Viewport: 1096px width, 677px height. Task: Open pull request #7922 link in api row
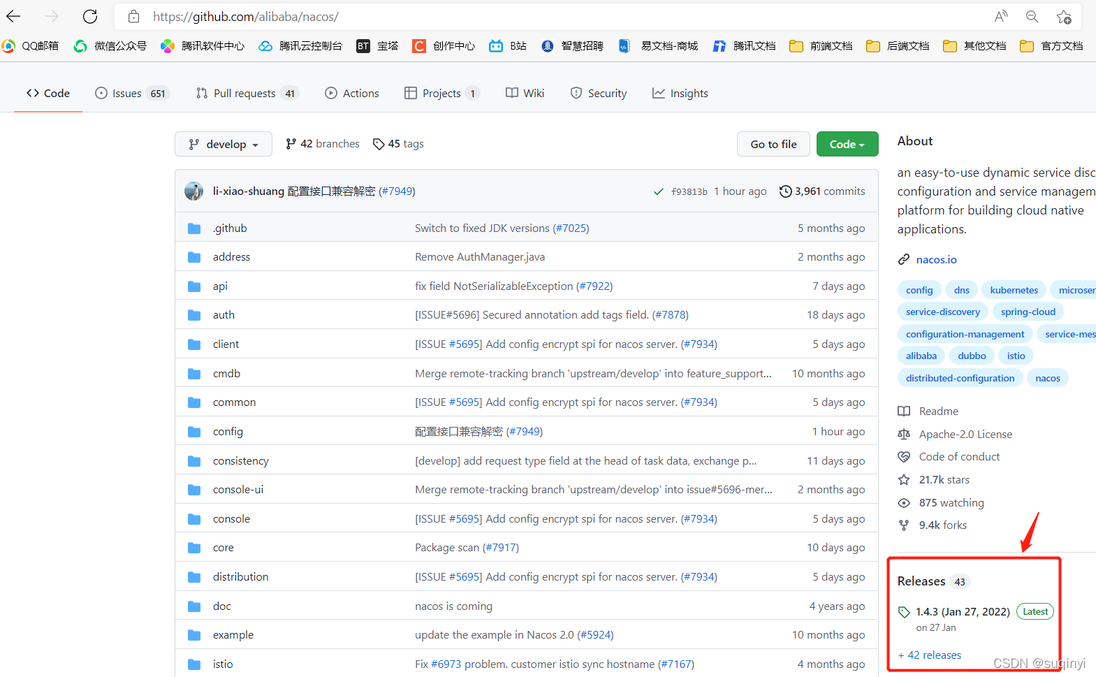pyautogui.click(x=595, y=286)
